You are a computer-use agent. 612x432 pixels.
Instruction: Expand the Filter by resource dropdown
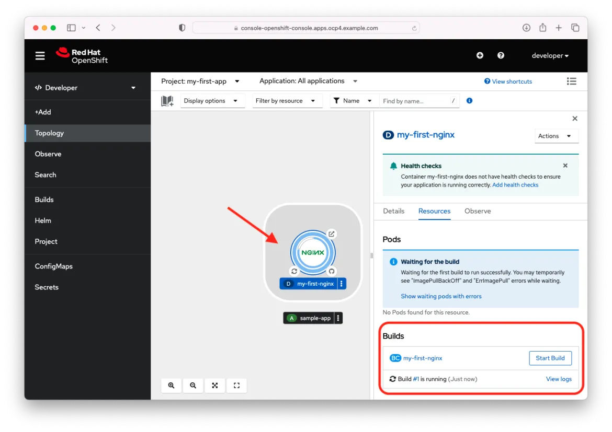pyautogui.click(x=287, y=100)
